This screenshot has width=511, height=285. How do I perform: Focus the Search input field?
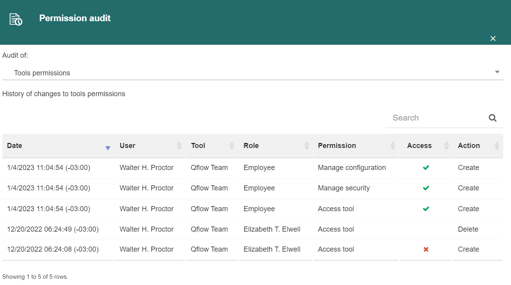point(437,118)
